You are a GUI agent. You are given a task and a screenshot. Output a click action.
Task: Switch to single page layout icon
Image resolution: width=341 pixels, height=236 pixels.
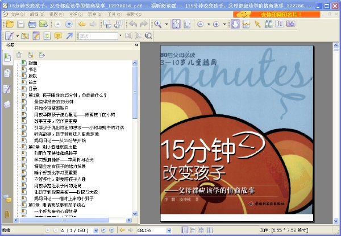185,230
